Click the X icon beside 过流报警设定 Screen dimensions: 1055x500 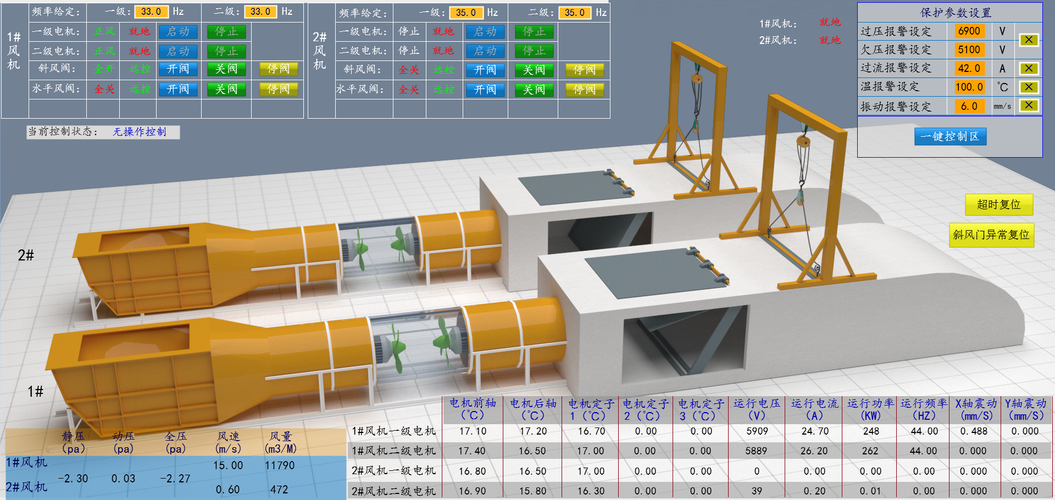pyautogui.click(x=1029, y=68)
